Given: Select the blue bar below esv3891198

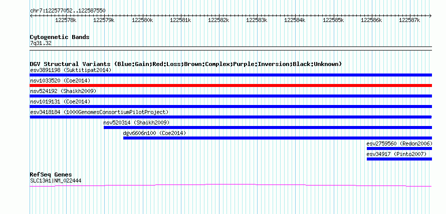Looking at the screenshot, I should point(231,75).
